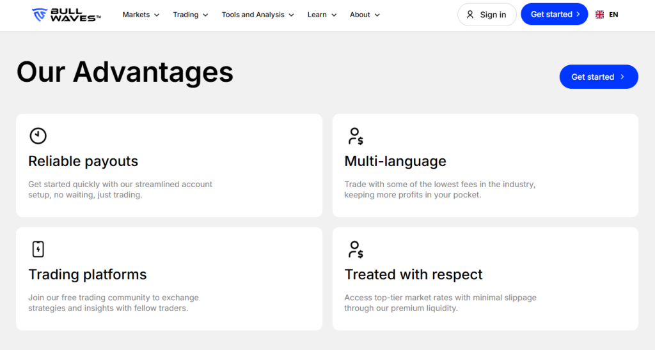The width and height of the screenshot is (655, 350).
Task: Click the Bull Waves logo icon
Action: [x=40, y=15]
